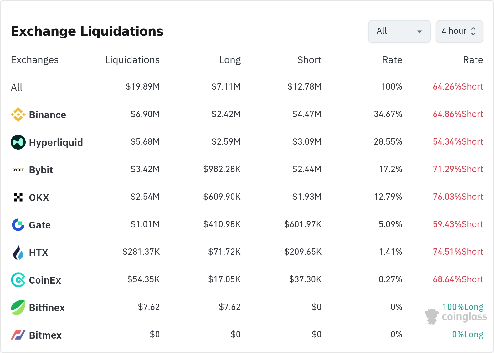Screen dimensions: 494x353
Task: Click the CoinEx logo icon
Action: tap(18, 280)
